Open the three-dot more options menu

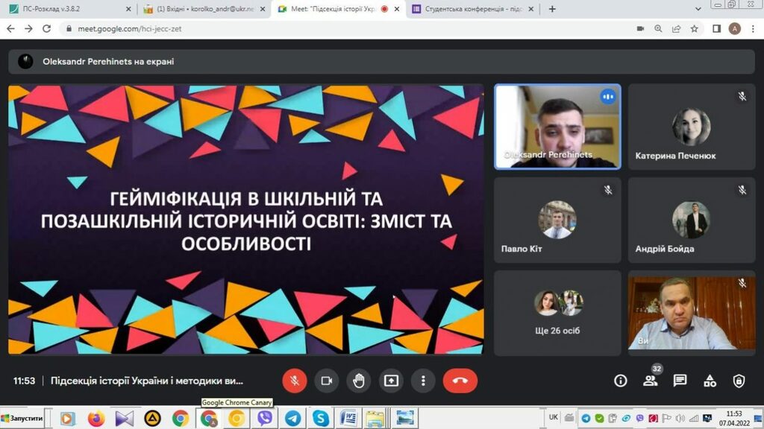click(x=423, y=381)
